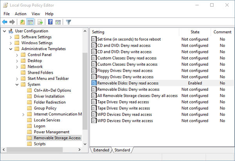Expand the Software Settings node
Screen dimensions: 235x161
pos(10,37)
